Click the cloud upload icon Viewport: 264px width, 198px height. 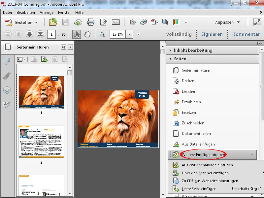pyautogui.click(x=78, y=22)
